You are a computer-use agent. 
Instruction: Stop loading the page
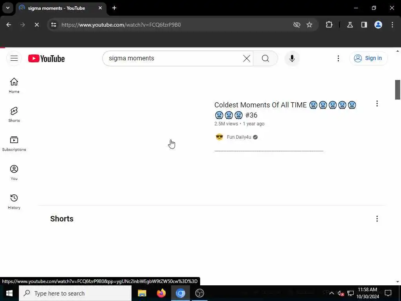coord(36,25)
